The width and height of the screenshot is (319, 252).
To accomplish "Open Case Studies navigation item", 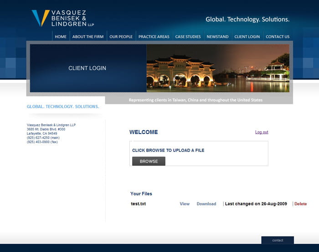I will [188, 36].
